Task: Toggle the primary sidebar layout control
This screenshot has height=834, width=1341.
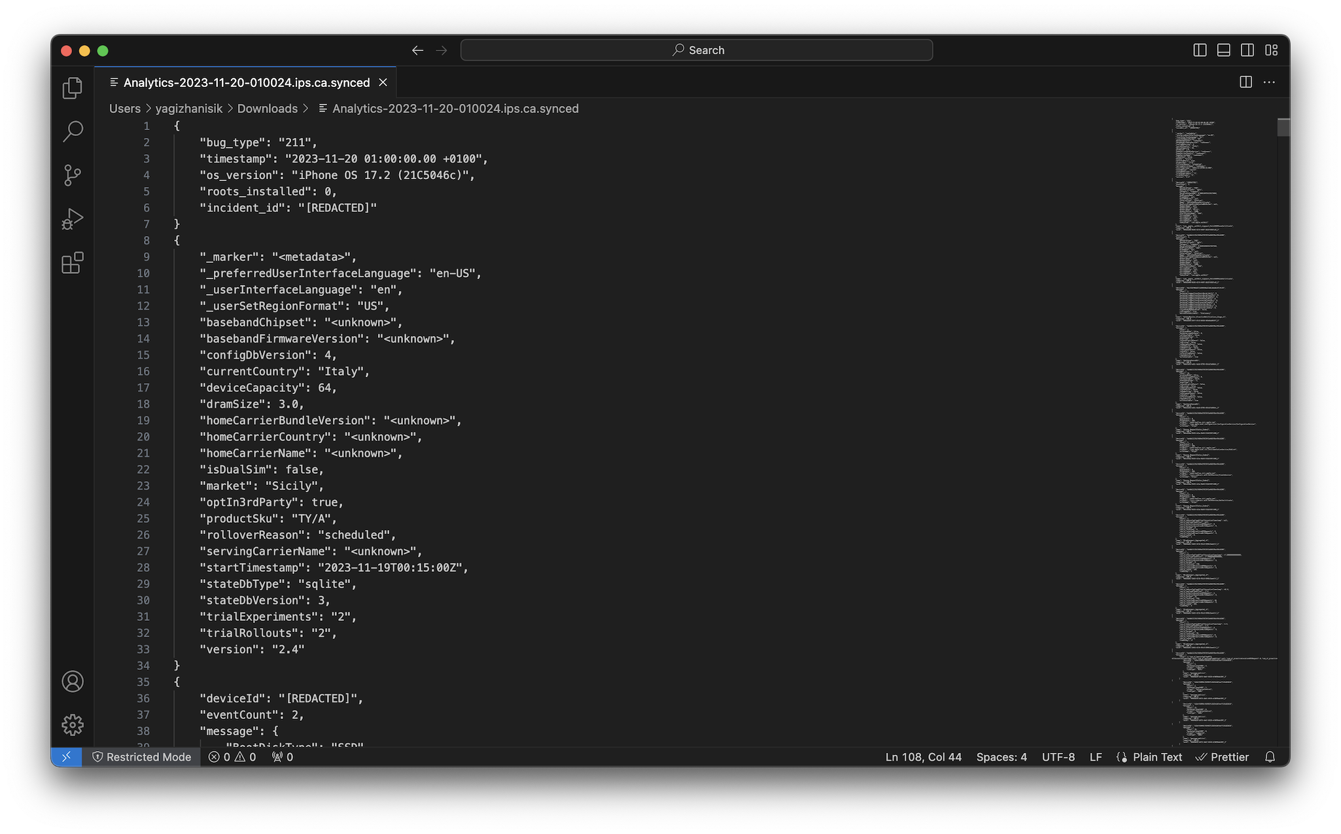Action: point(1199,50)
